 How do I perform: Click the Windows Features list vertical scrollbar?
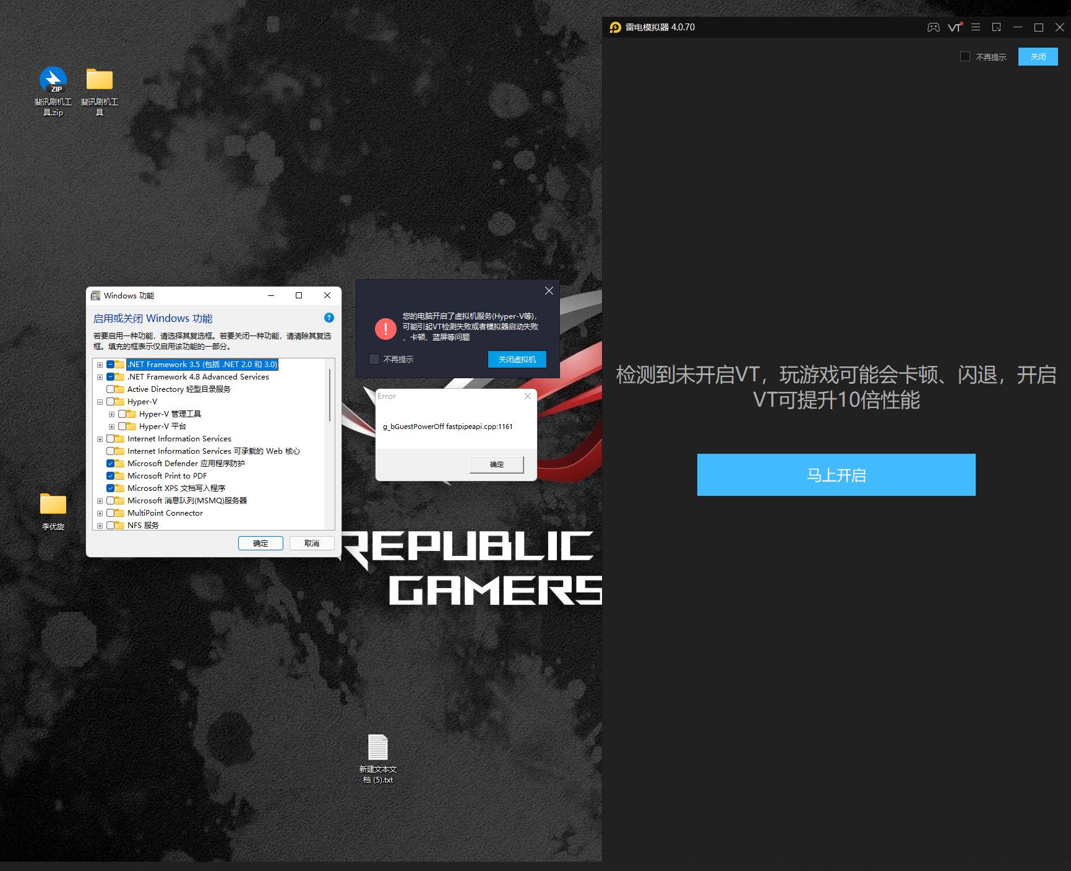tap(330, 396)
